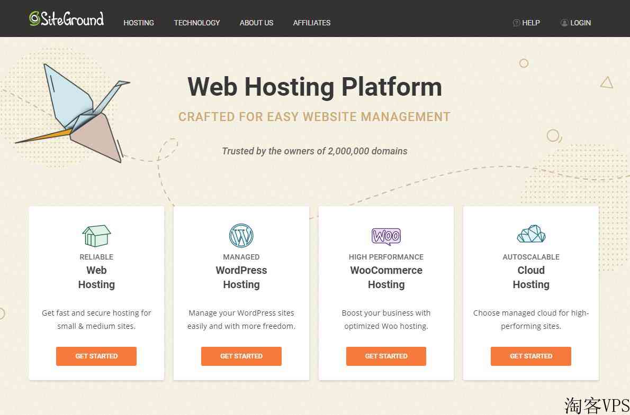Click 'Trusted by the owners of 2,000,000 domains'
This screenshot has height=415, width=630.
click(314, 151)
